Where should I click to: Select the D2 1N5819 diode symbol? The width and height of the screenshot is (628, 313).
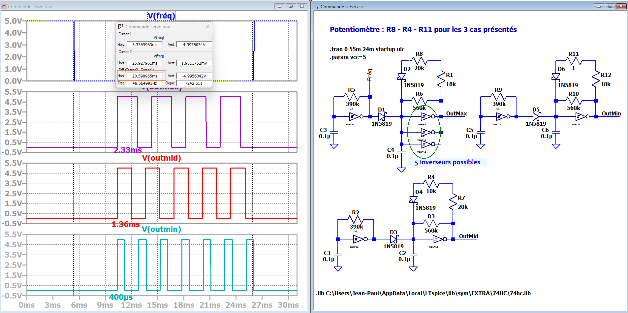click(x=401, y=77)
